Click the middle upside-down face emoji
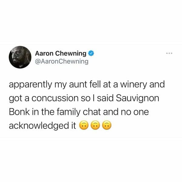Screen dimensions: 182x182 [x=96, y=125]
